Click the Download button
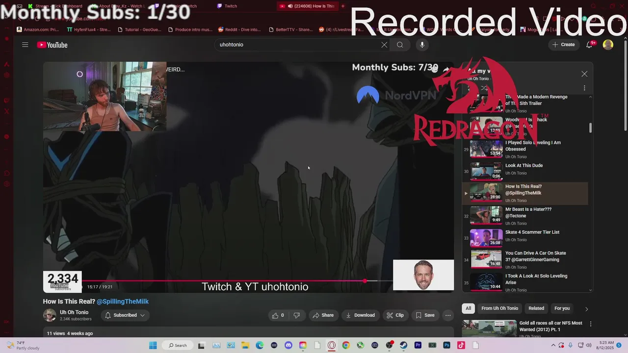 (x=360, y=315)
